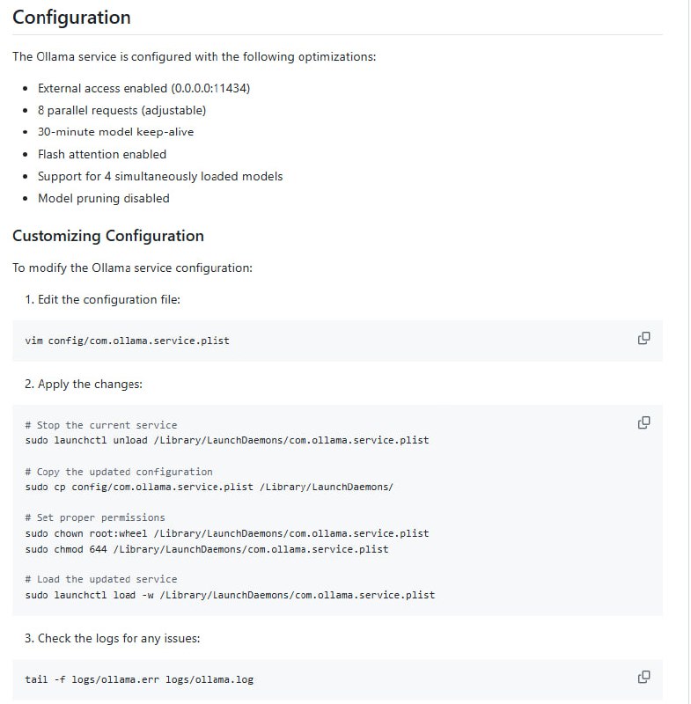Click the copy icon on the final code block

[x=643, y=677]
